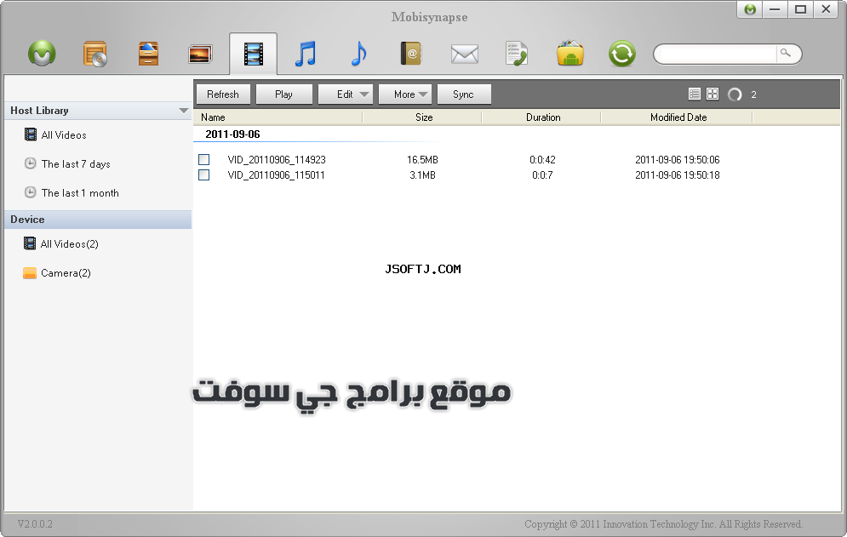Click the 3.1MB size cell
Screen dimensions: 847x537
pyautogui.click(x=422, y=175)
